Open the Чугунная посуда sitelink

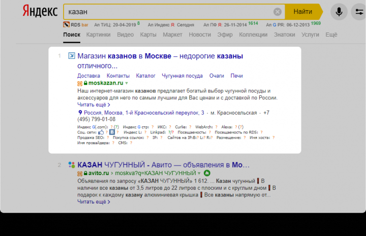pyautogui.click(x=182, y=76)
